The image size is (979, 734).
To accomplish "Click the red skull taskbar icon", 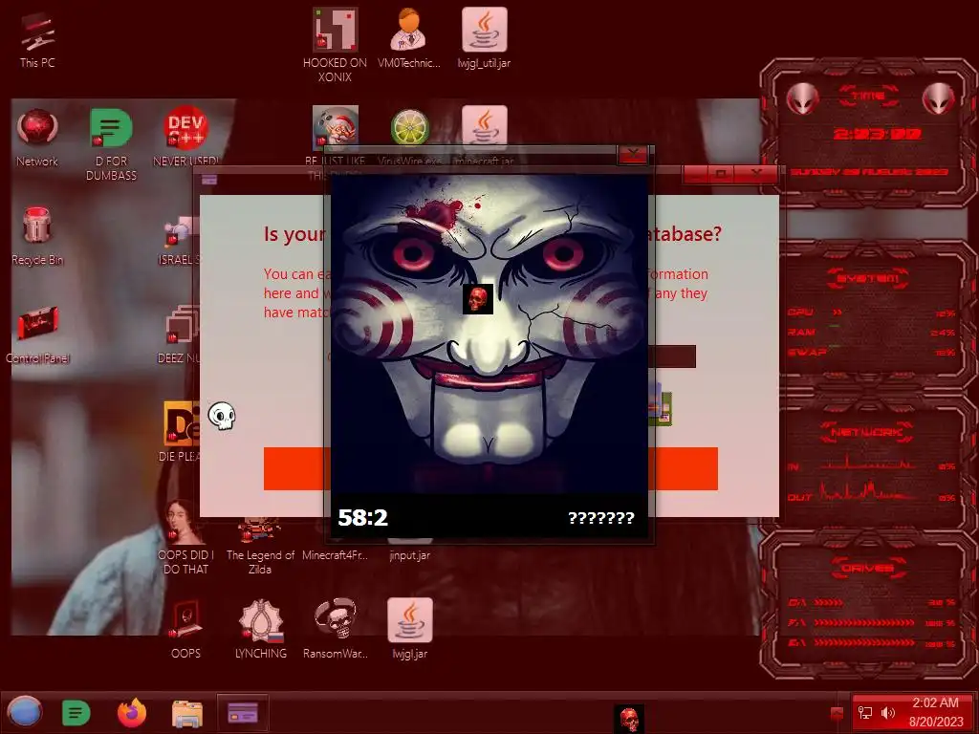I will click(x=628, y=719).
